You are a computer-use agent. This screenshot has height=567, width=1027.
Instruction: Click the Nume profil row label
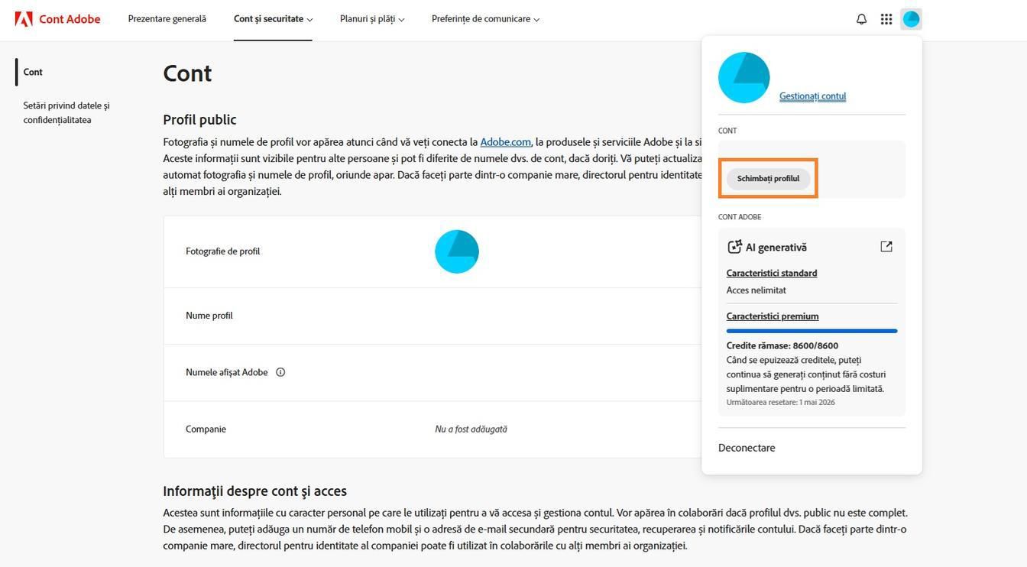[x=209, y=316]
